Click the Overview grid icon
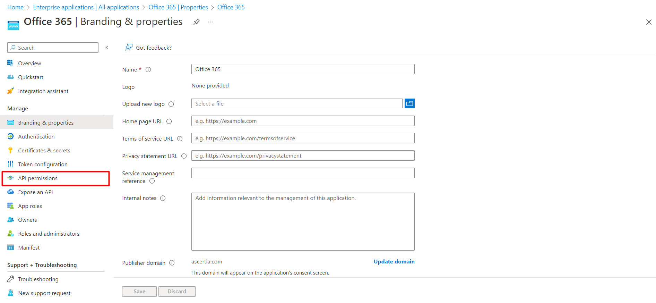This screenshot has height=303, width=656. [x=10, y=63]
